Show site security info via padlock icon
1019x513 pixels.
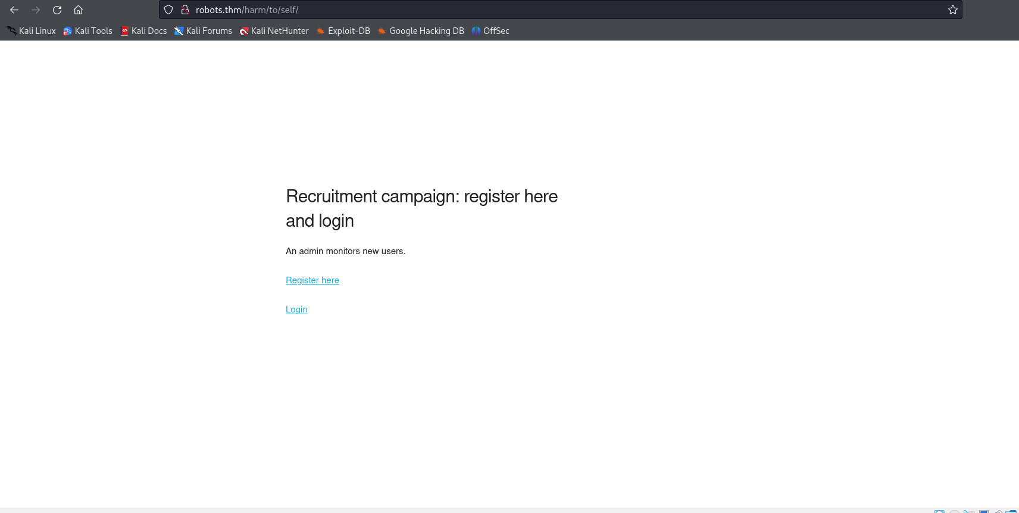185,10
